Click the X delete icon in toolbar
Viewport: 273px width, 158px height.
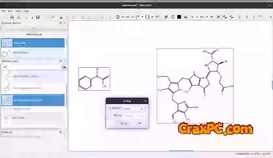pos(218,17)
